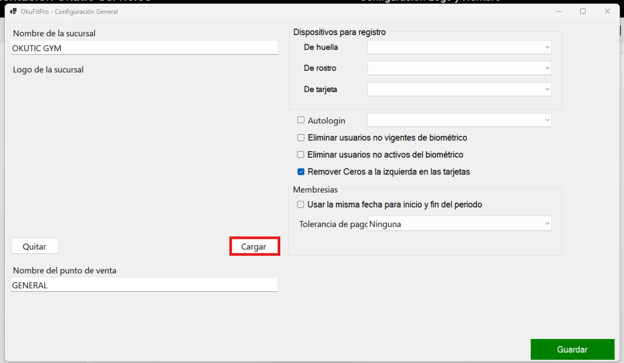Focus the Nombre del punto de venta field
This screenshot has width=624, height=363.
[144, 285]
